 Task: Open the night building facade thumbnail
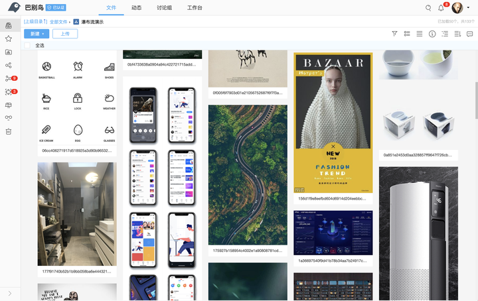click(x=333, y=286)
